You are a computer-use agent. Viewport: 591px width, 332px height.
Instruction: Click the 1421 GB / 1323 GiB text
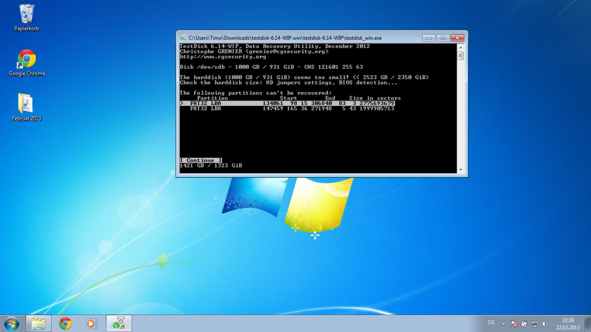click(211, 165)
